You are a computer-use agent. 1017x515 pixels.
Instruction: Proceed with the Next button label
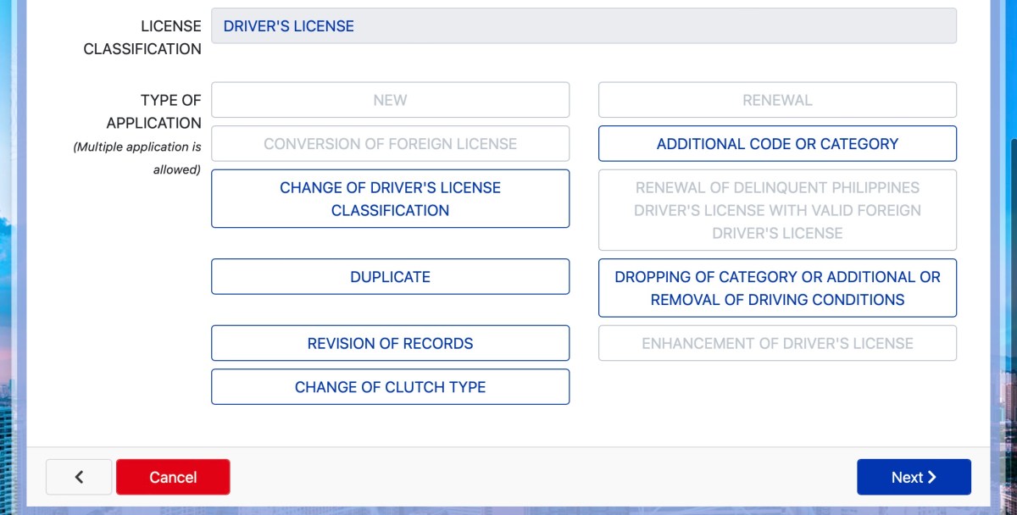coord(906,477)
